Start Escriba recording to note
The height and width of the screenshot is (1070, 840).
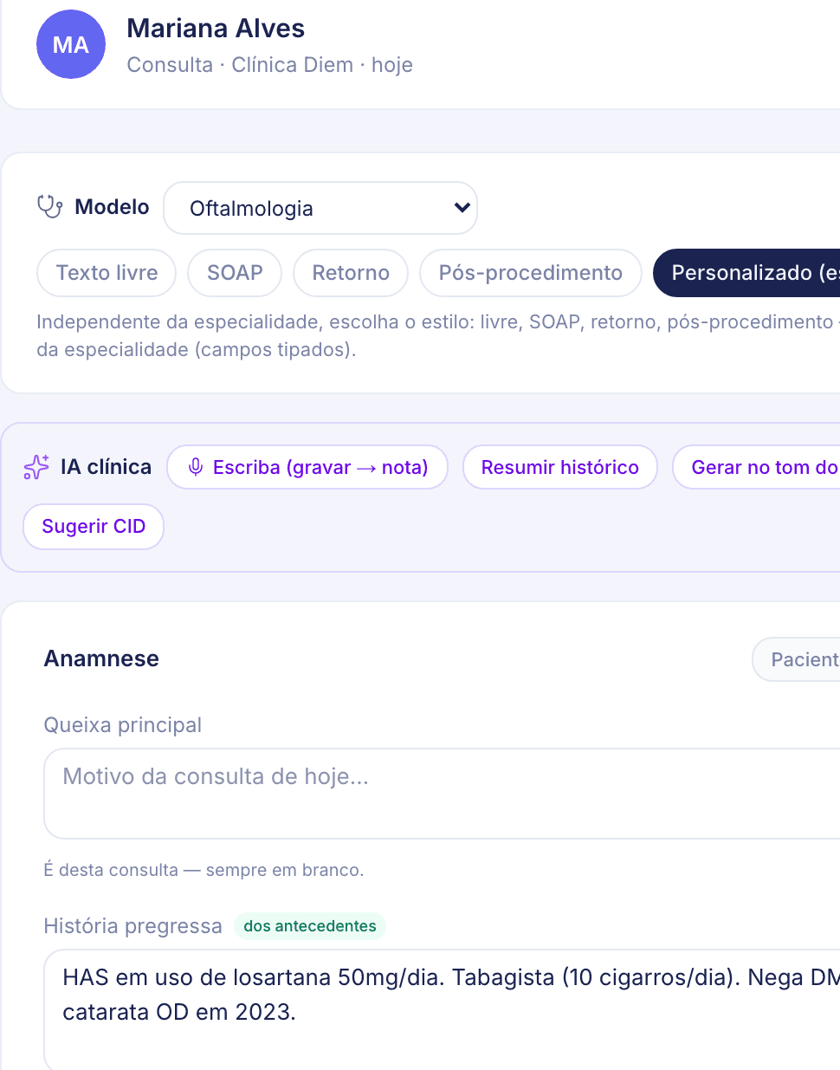coord(307,467)
